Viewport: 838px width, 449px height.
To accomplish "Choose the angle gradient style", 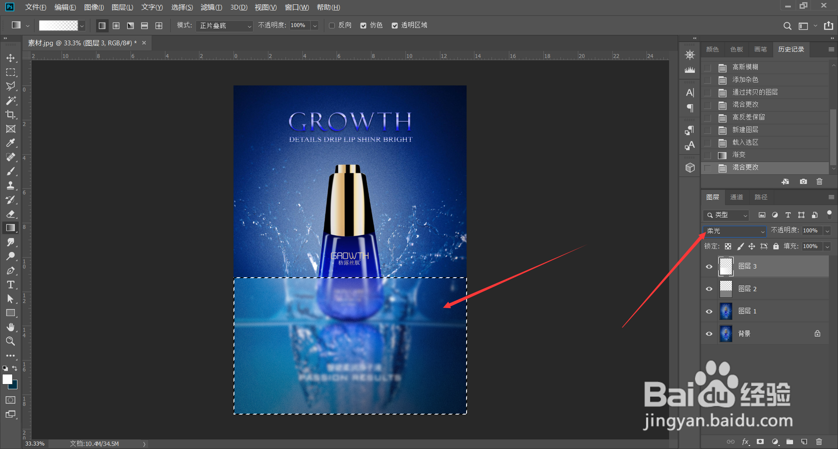I will (131, 26).
